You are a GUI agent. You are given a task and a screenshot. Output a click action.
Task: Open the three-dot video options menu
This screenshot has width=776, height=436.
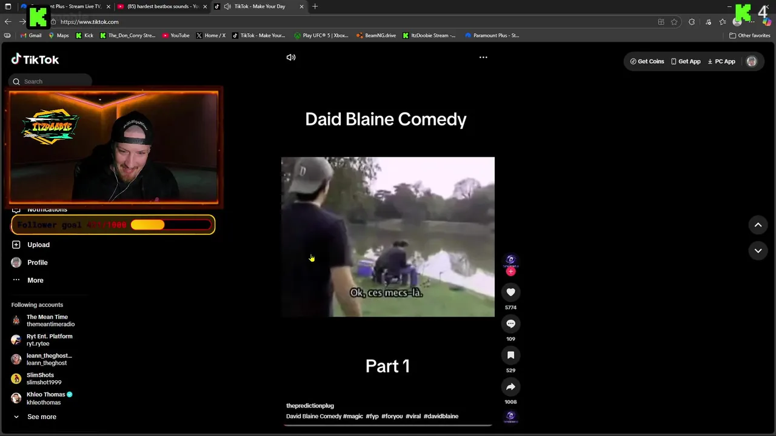pyautogui.click(x=483, y=57)
